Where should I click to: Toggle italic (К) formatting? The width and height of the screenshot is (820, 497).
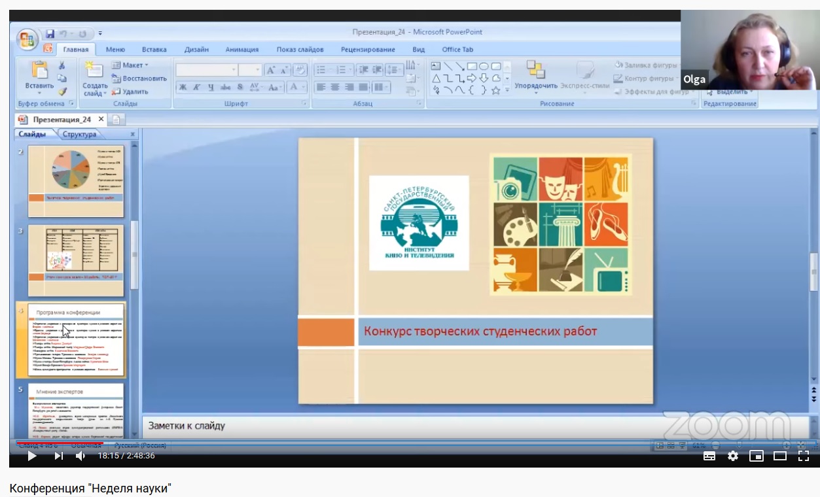pos(197,87)
